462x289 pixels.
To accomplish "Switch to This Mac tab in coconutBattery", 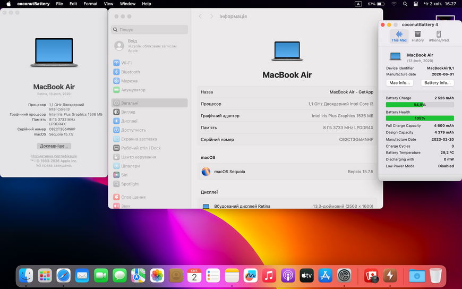I will [399, 37].
